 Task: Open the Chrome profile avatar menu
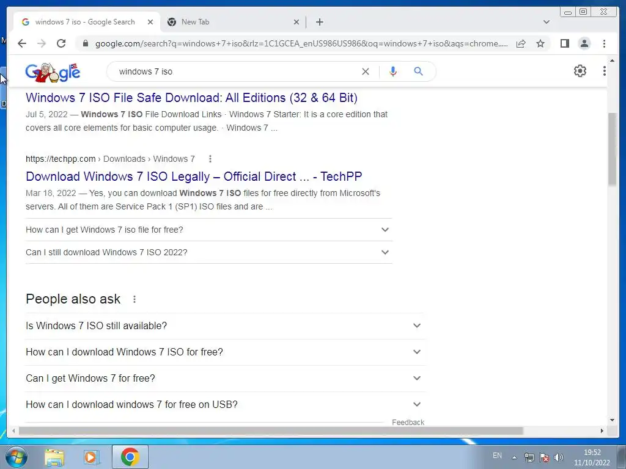point(584,43)
